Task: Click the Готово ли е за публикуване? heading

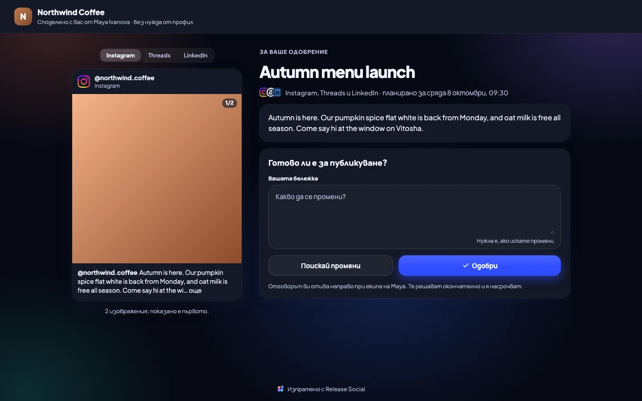Action: coord(328,163)
